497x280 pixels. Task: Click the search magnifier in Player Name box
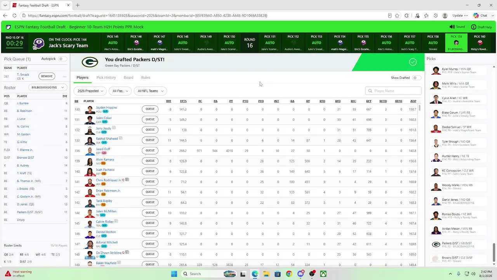pyautogui.click(x=370, y=91)
